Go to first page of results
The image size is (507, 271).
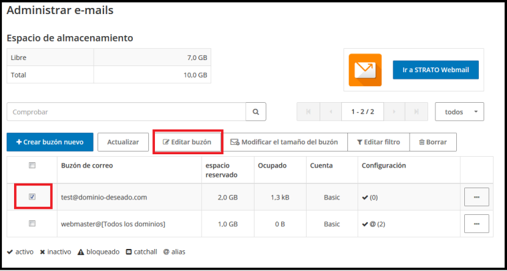308,112
